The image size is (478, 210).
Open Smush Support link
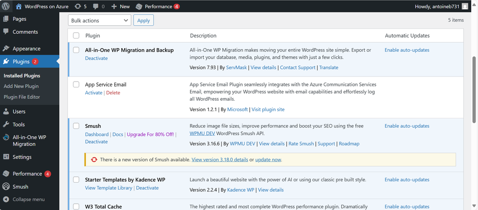(x=326, y=144)
